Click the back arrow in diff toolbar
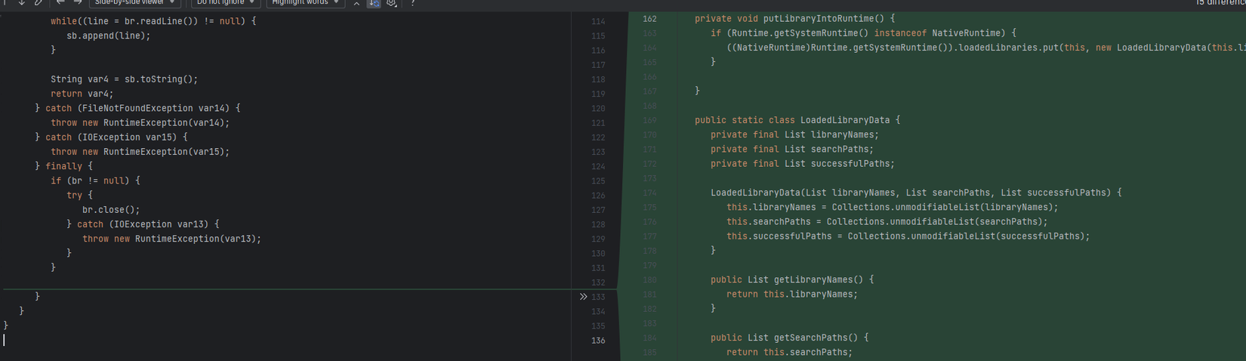This screenshot has width=1246, height=361. click(60, 3)
